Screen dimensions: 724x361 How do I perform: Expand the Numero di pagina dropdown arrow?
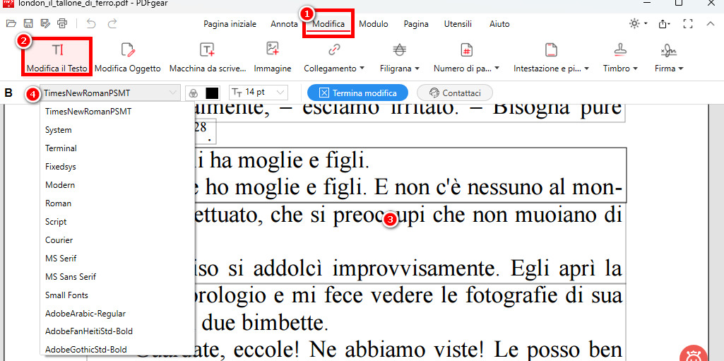[497, 69]
